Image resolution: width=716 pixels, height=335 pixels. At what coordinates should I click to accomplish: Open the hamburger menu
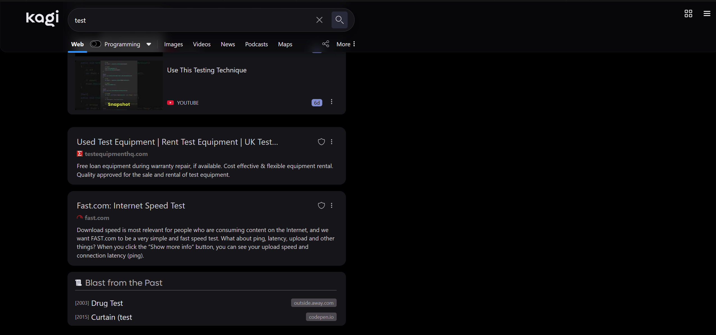[707, 13]
